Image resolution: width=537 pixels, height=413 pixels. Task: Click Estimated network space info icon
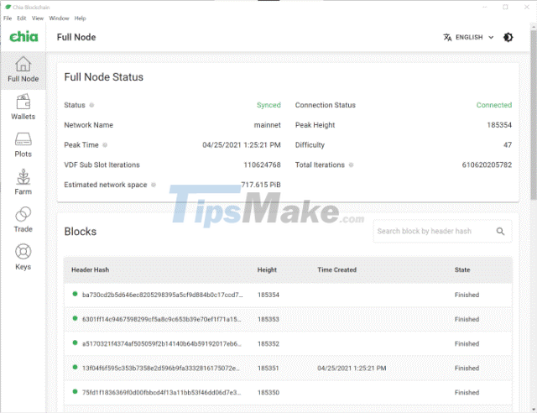(154, 185)
